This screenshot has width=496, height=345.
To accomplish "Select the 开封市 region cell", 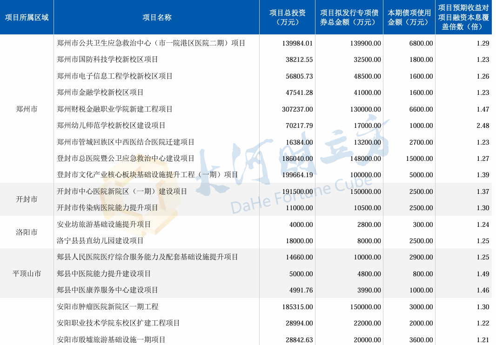I will (27, 199).
